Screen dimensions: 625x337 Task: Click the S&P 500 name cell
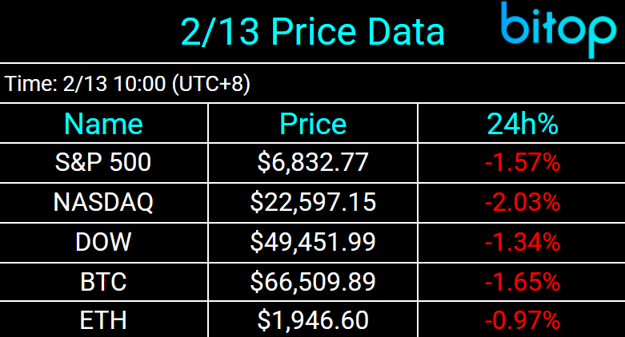pyautogui.click(x=103, y=163)
